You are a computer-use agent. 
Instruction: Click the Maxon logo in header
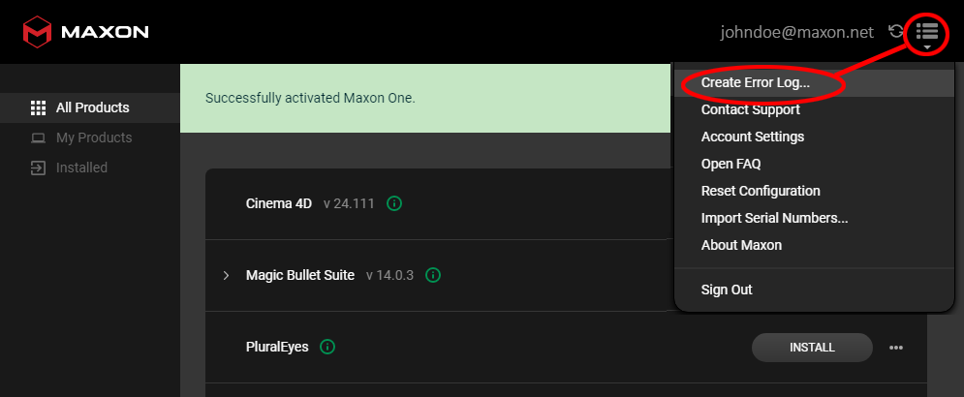85,32
